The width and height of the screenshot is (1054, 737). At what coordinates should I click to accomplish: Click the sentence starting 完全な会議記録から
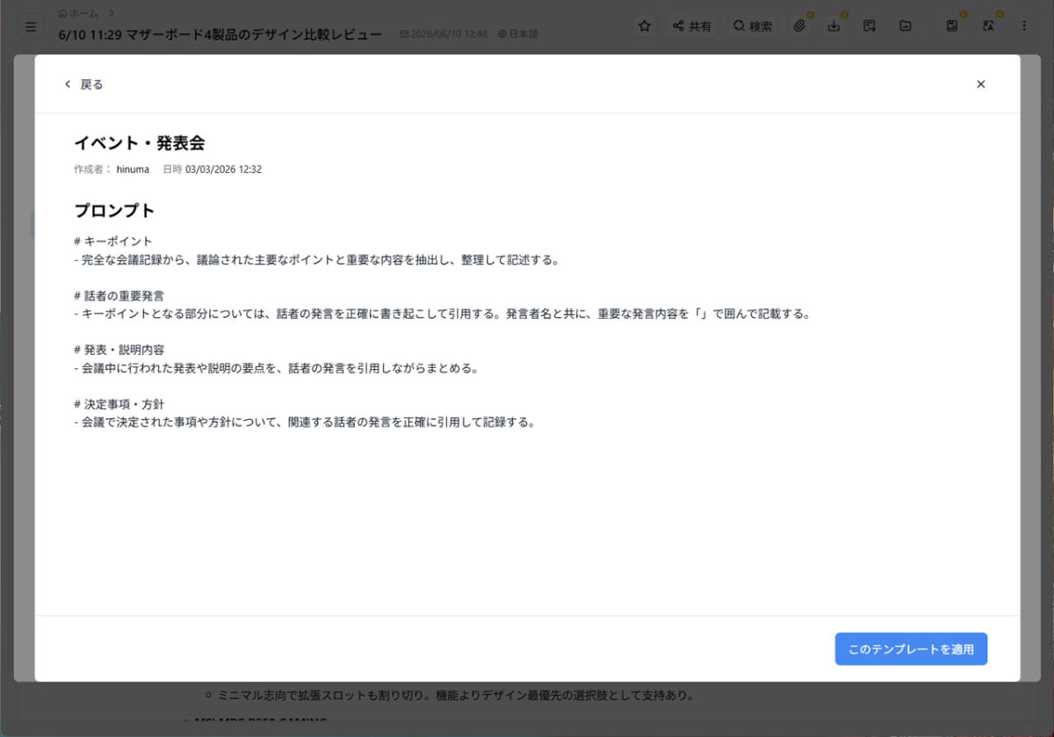(x=317, y=260)
